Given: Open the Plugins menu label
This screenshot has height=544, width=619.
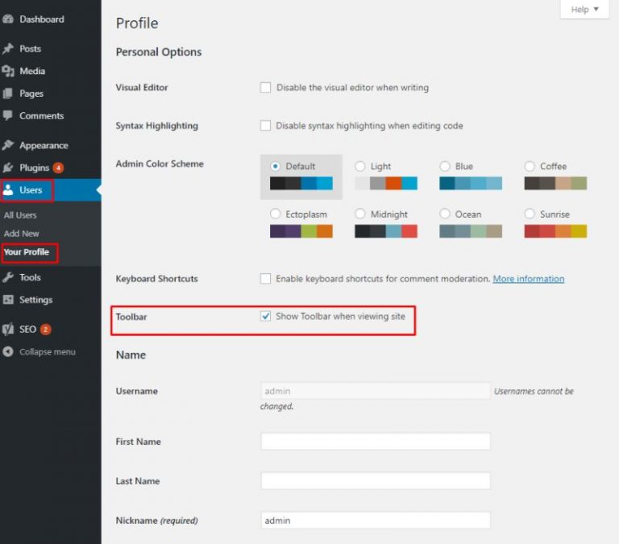Looking at the screenshot, I should [x=35, y=168].
